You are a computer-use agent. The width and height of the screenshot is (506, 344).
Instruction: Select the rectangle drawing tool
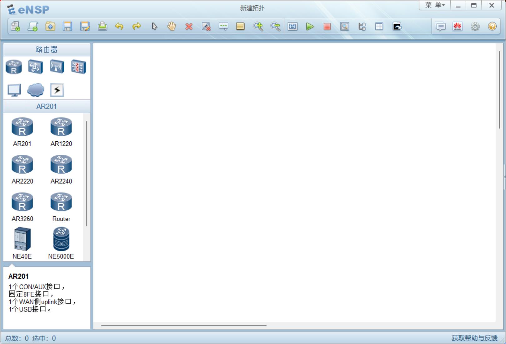[x=240, y=26]
